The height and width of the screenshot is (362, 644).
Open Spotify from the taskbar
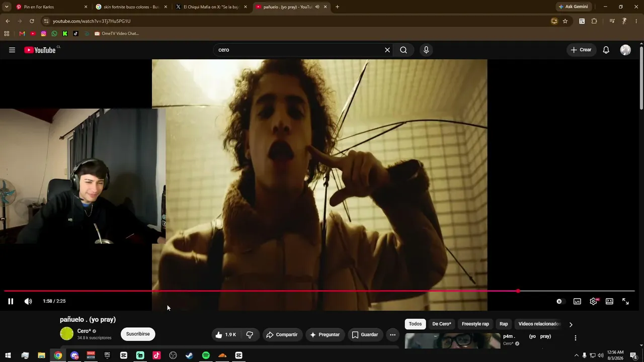(206, 355)
